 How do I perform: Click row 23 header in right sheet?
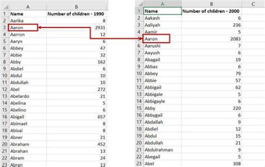[139, 164]
